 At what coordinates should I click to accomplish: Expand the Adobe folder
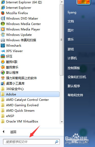point(30,94)
